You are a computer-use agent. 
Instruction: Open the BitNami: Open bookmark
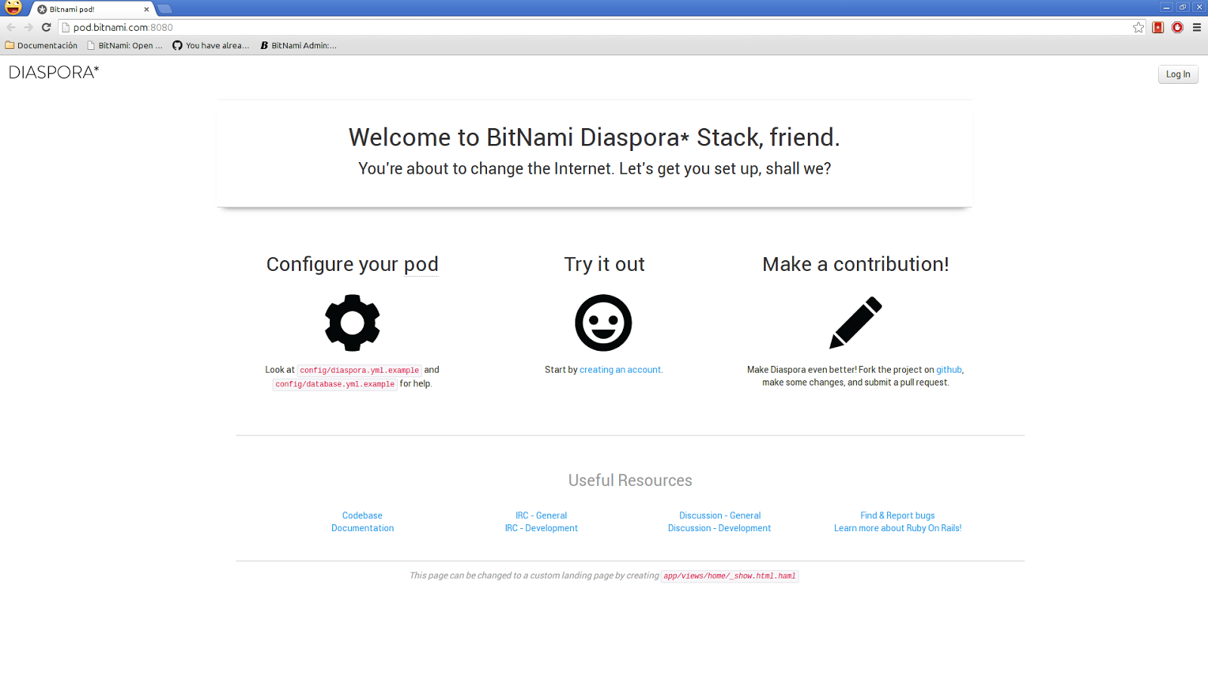click(x=125, y=45)
